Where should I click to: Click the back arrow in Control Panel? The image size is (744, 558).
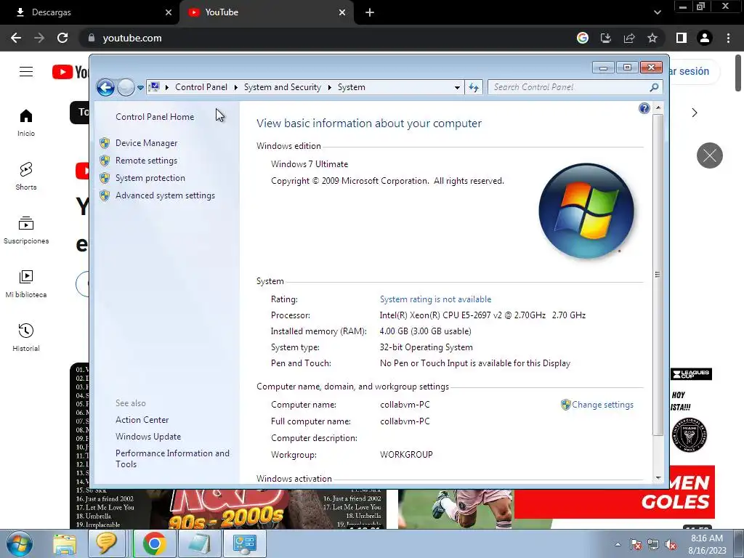pyautogui.click(x=105, y=87)
